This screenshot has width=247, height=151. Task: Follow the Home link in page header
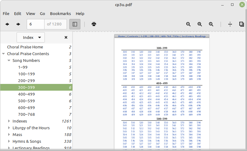tap(122, 36)
